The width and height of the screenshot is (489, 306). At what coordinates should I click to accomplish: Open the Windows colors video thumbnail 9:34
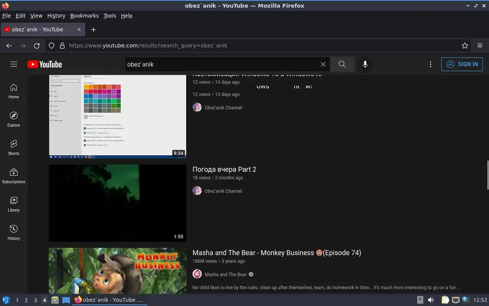tap(118, 116)
